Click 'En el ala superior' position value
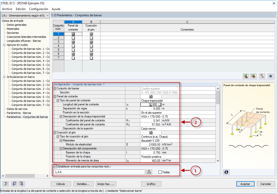Screen dimensions: 278x194 (x=152, y=113)
